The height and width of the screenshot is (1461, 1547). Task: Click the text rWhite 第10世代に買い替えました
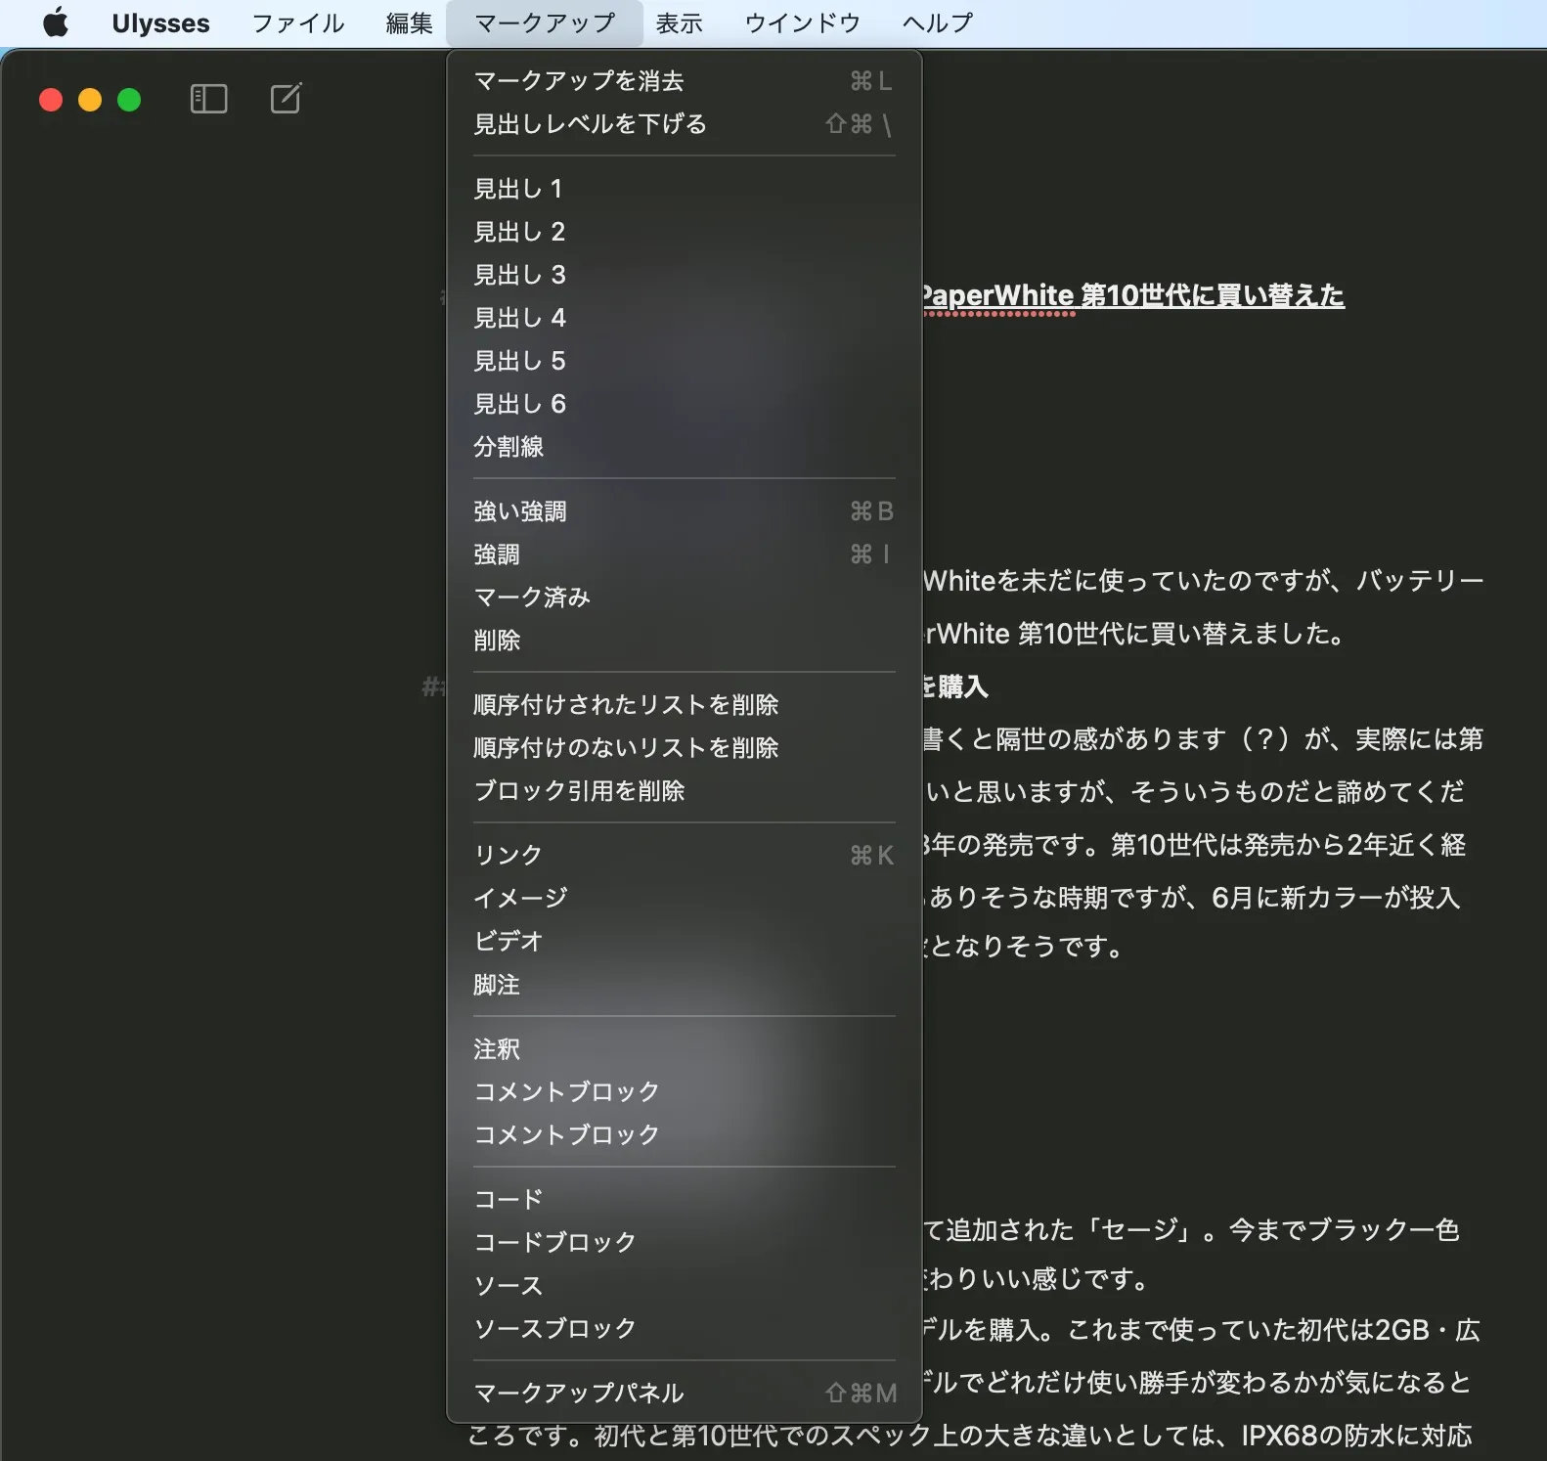(x=1134, y=634)
